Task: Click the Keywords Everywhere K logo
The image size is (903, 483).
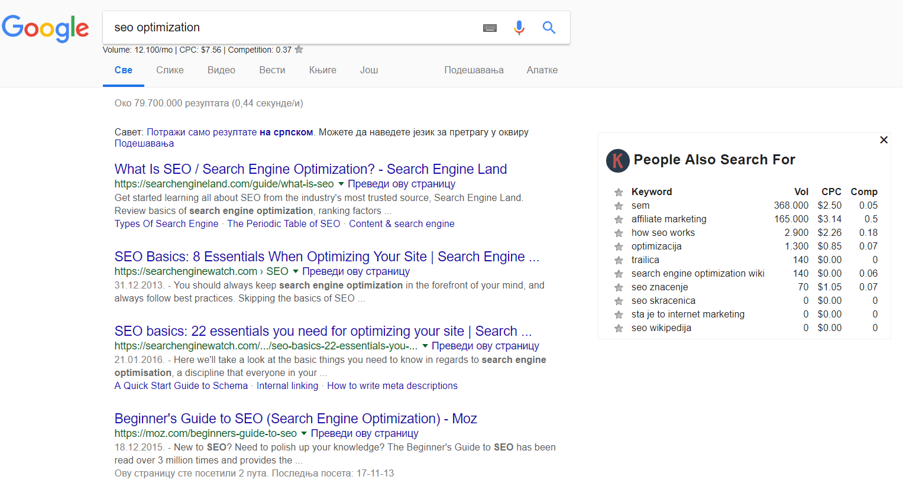Action: tap(618, 160)
